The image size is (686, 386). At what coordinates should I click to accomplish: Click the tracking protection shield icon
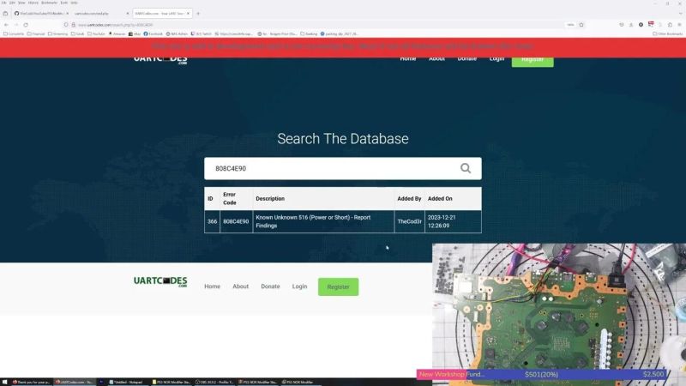pyautogui.click(x=66, y=25)
